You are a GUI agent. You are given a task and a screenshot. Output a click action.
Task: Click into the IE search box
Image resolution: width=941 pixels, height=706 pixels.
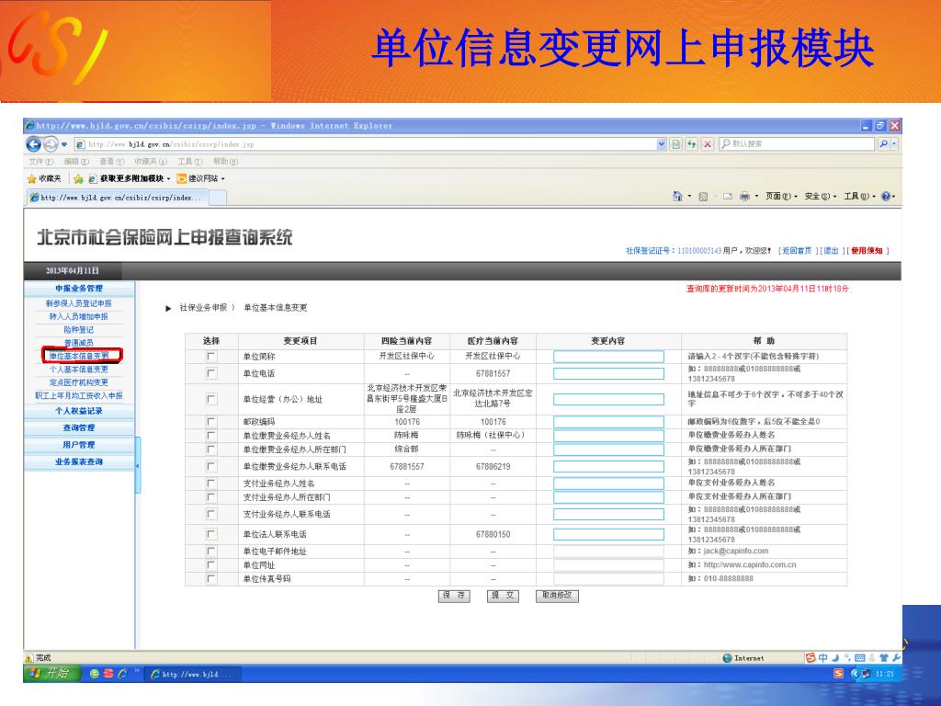click(x=797, y=144)
